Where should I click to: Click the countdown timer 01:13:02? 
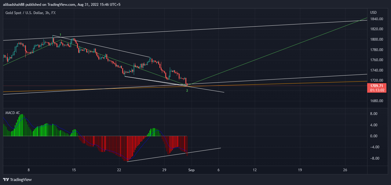point(377,90)
